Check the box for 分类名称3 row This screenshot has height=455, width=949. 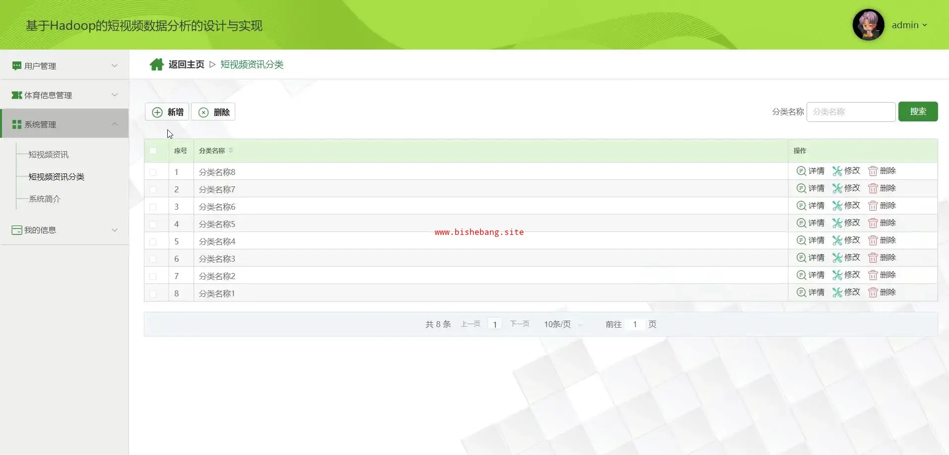(x=153, y=259)
